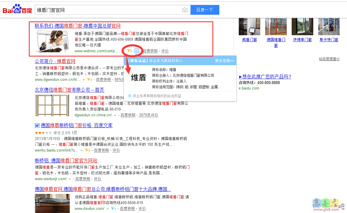Click the Word document icon beside the Wenku result
Viewport: 347px width, 213px height.
37,126
